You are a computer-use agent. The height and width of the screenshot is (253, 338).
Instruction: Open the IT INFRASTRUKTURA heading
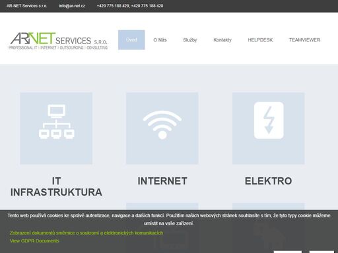56,186
